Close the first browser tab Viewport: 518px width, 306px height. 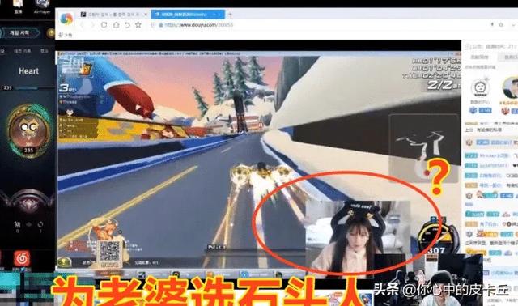coord(146,15)
